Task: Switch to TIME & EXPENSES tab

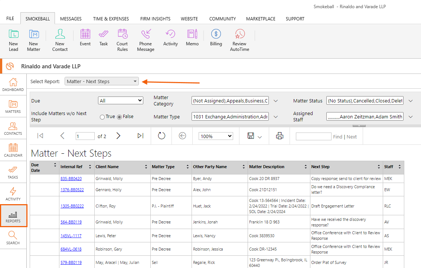Action: 111,19
